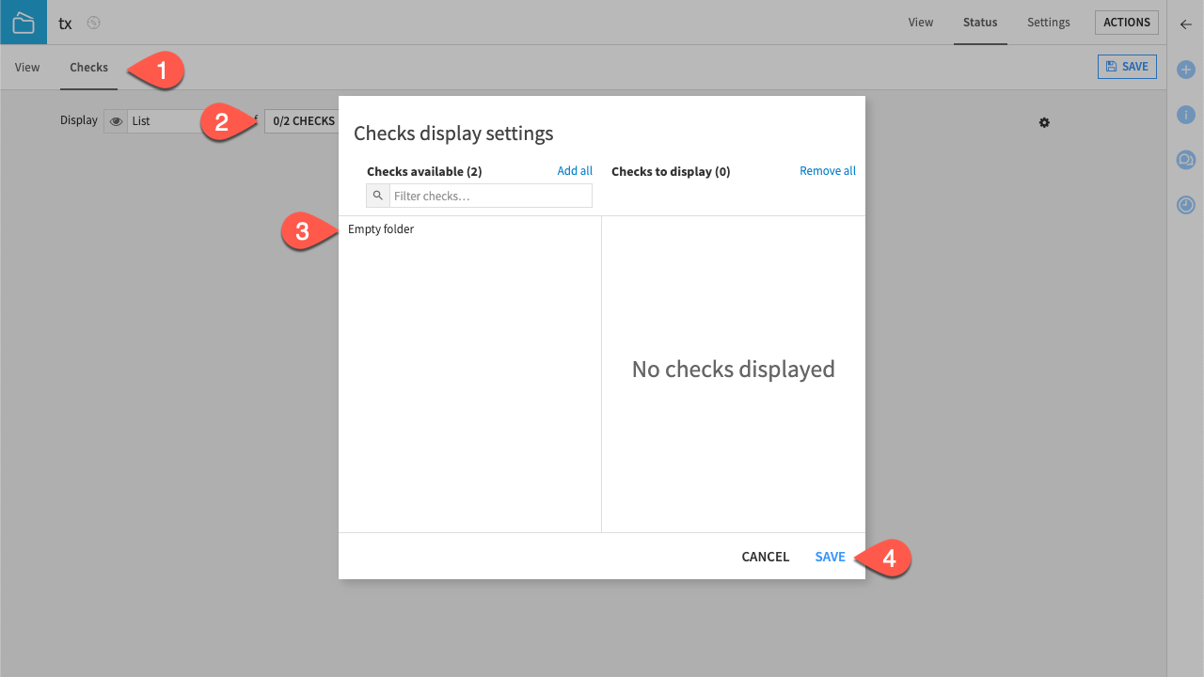The image size is (1204, 677).
Task: Click Remove all for displayed checks
Action: coord(828,171)
